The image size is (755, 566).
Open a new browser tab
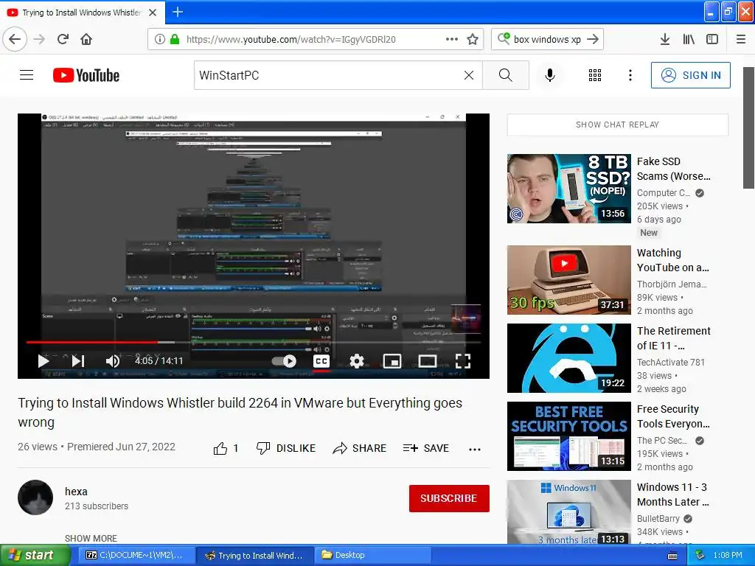(178, 12)
